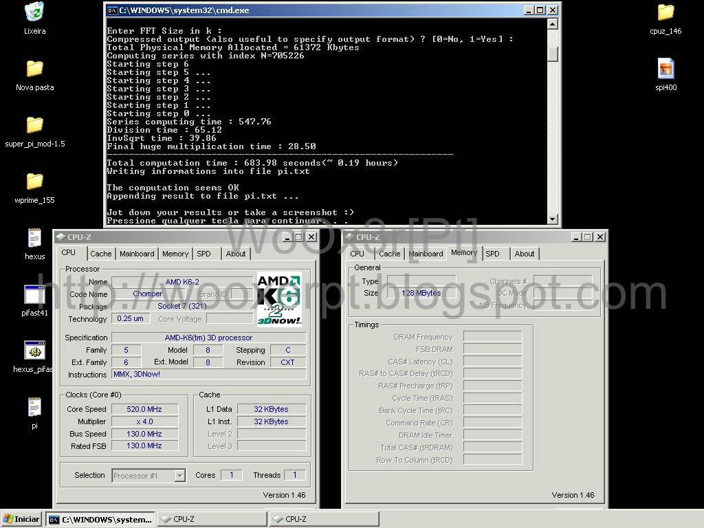Click the Total computation time line
The width and height of the screenshot is (704, 528).
pos(252,163)
